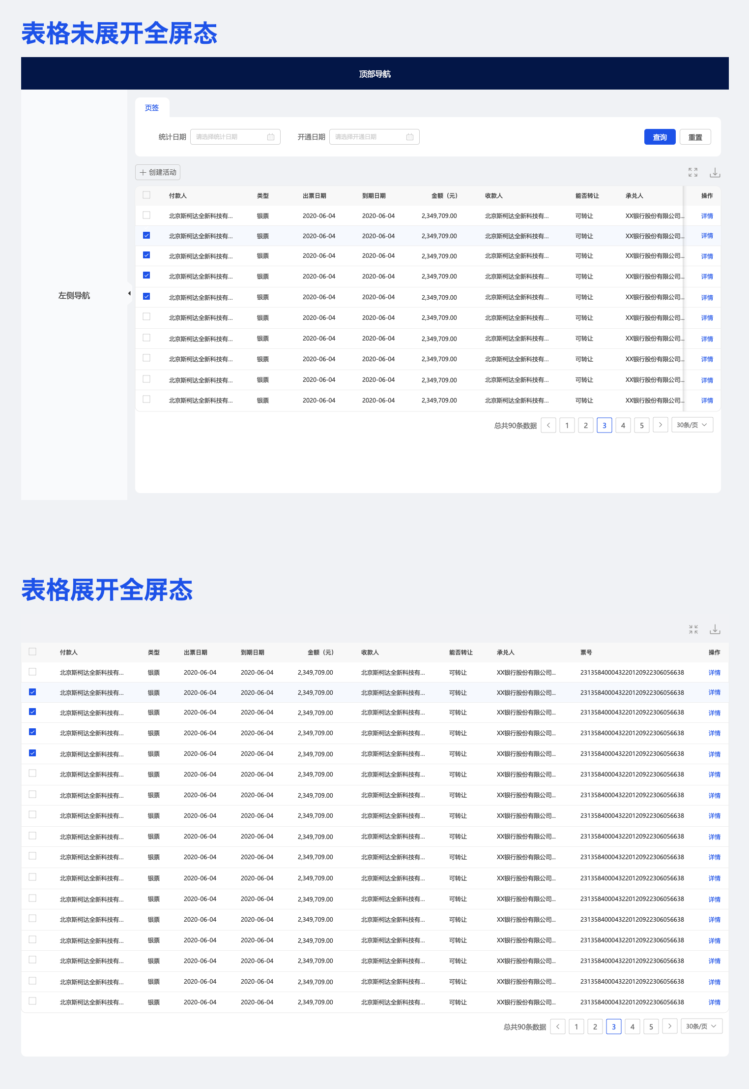
Task: Collapse the 左侧导航 sidebar with arrow handle
Action: click(129, 294)
